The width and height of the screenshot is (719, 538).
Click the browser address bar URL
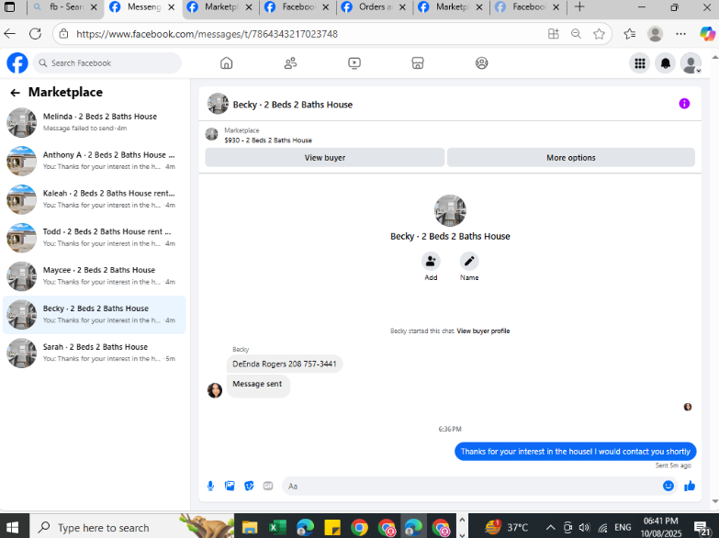coord(207,34)
